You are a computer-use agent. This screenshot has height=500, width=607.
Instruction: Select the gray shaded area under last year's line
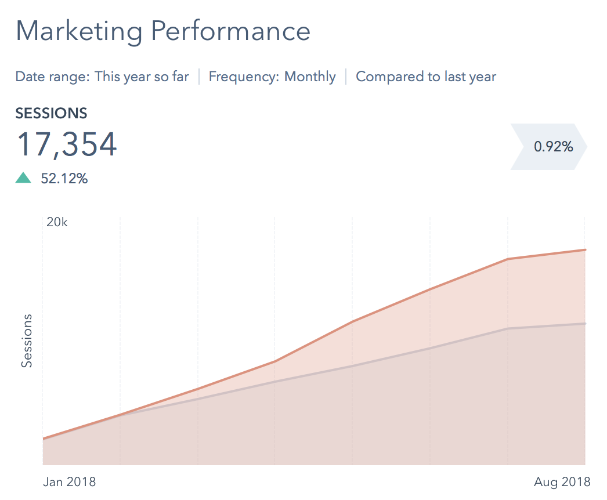pyautogui.click(x=348, y=418)
